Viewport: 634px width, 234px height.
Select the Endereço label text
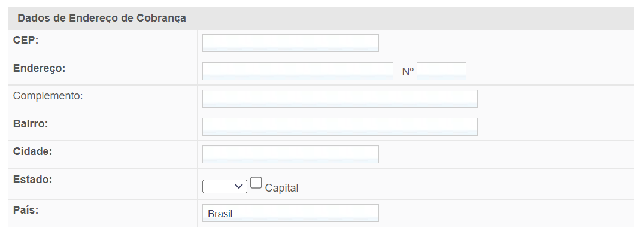click(40, 68)
